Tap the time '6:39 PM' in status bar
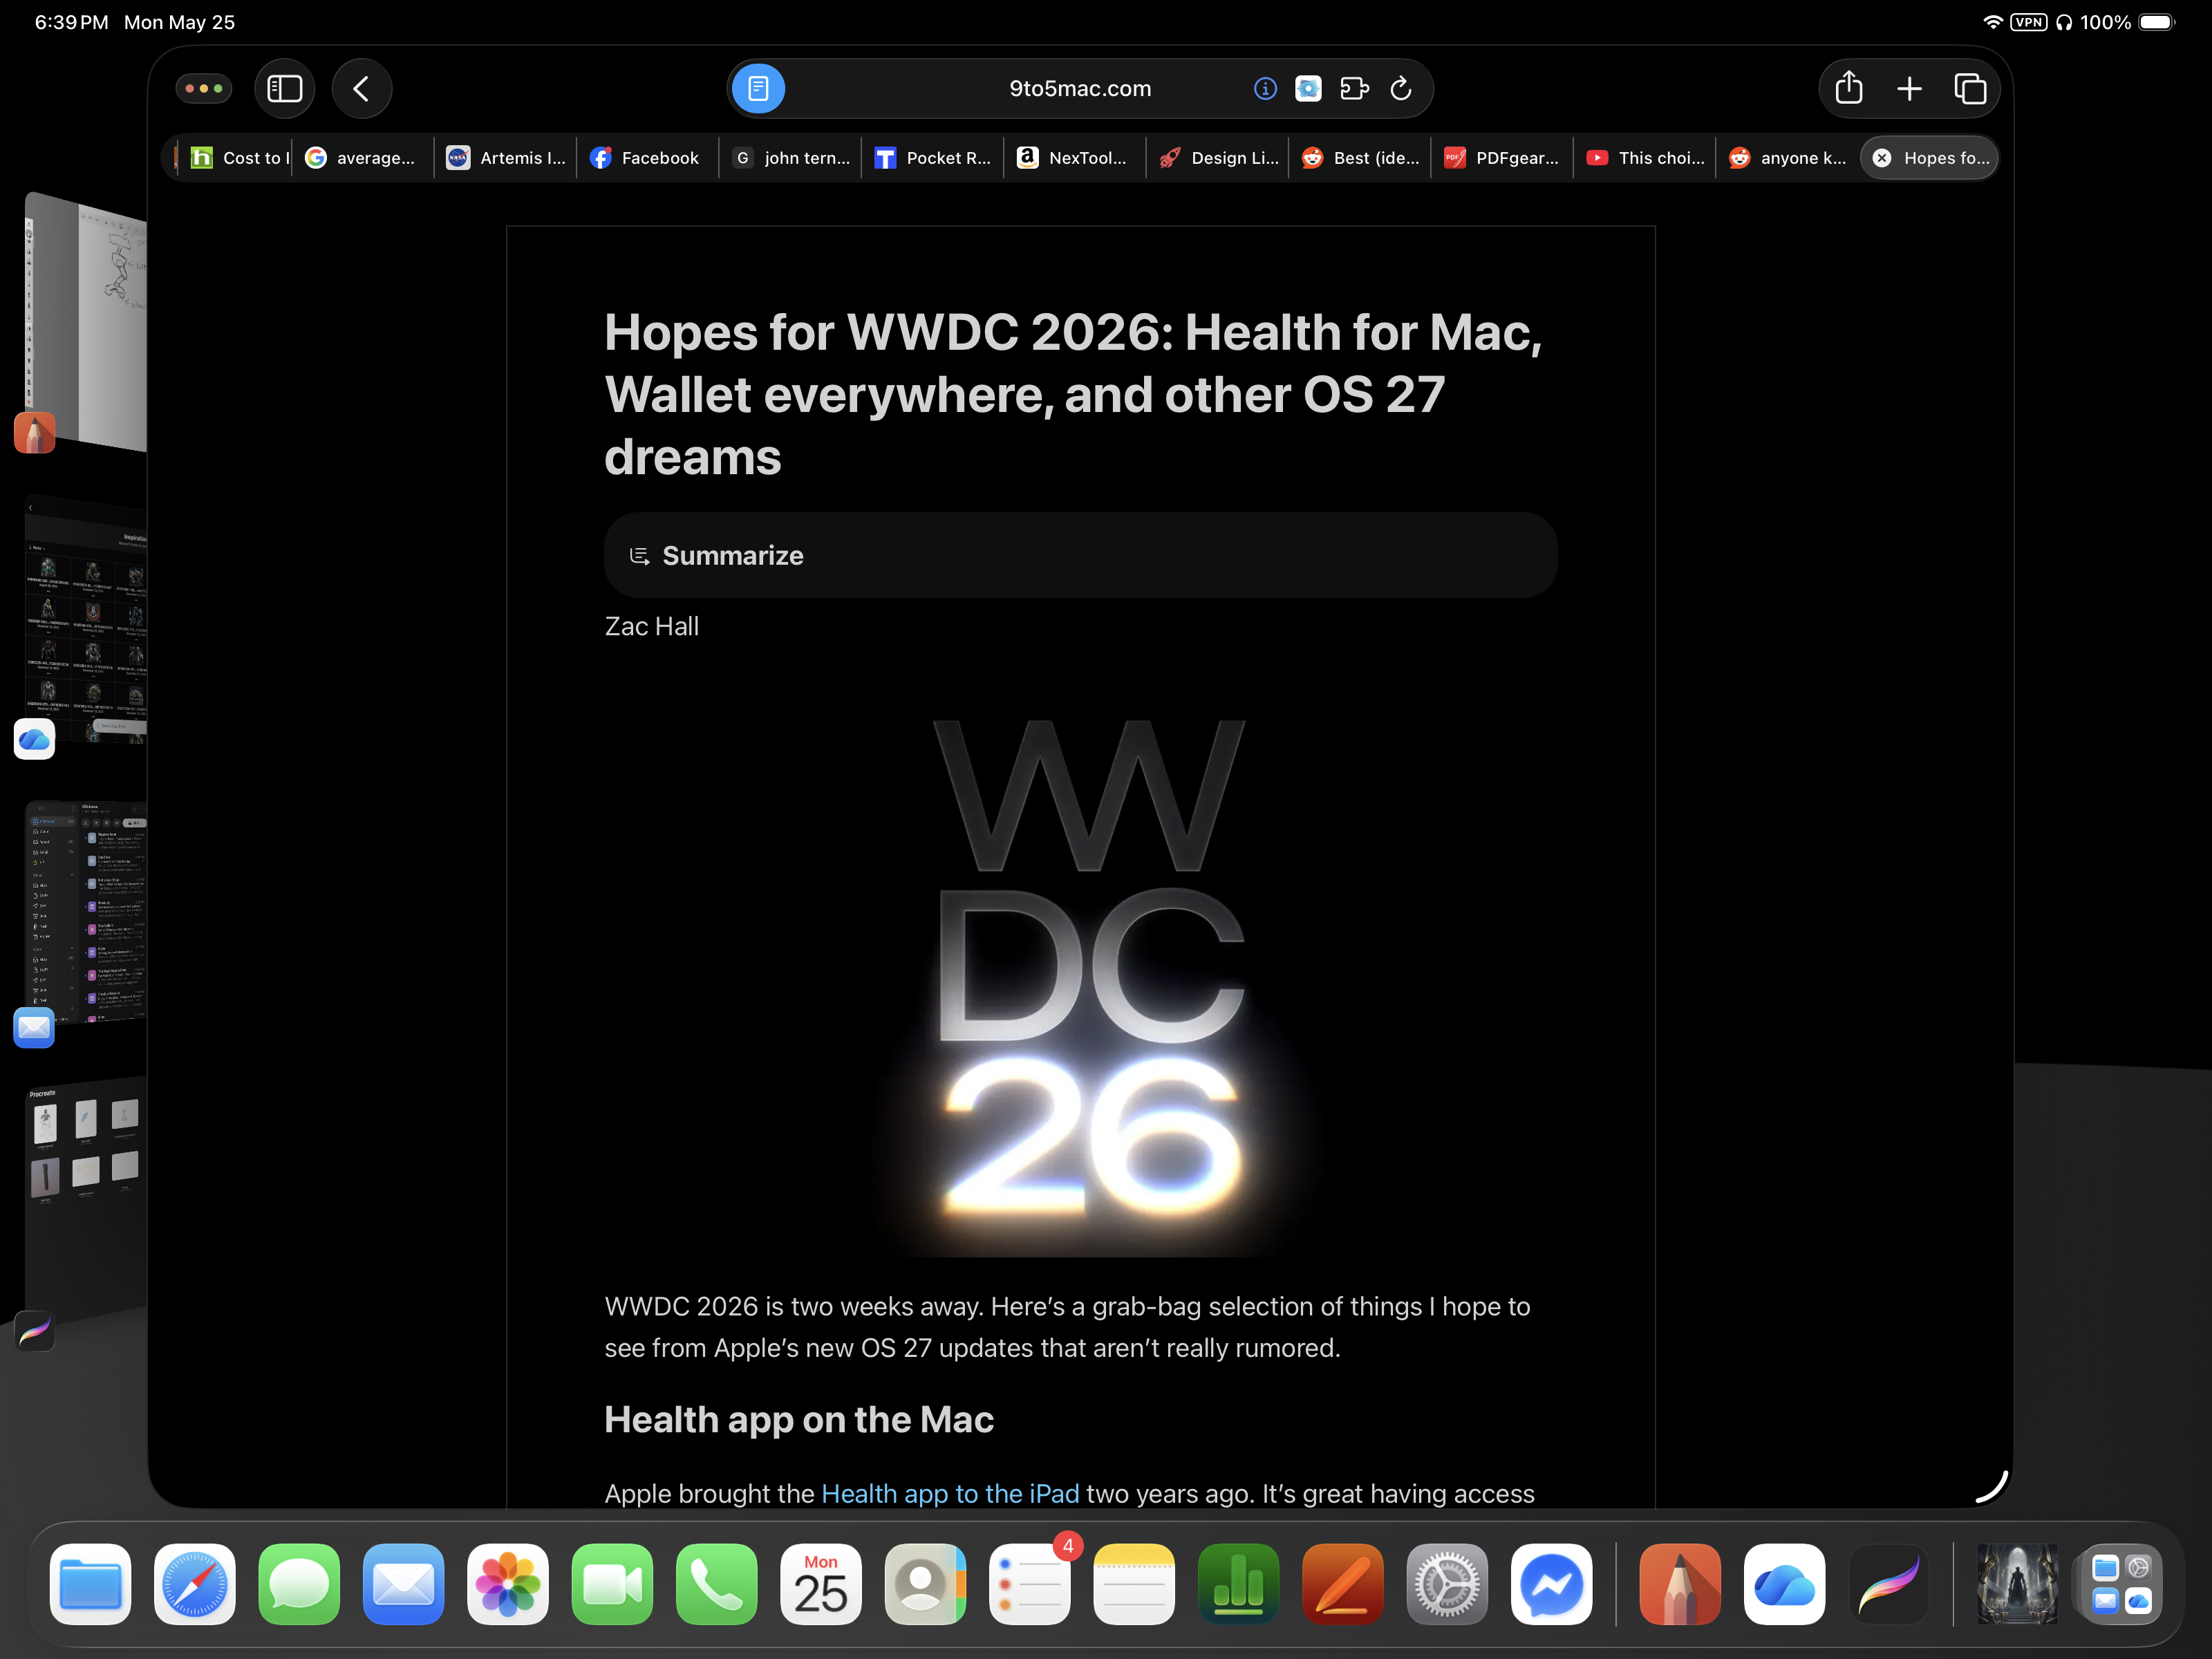The image size is (2212, 1659). [72, 22]
